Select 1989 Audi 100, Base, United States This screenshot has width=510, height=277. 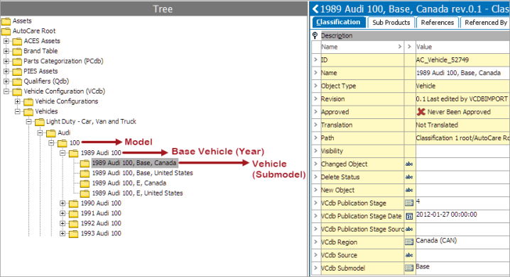143,173
